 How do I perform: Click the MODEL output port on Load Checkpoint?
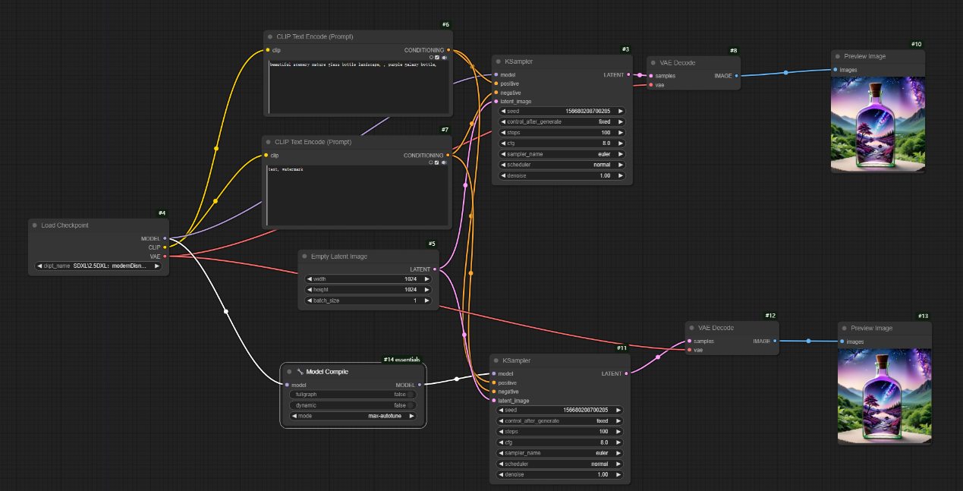(x=165, y=238)
